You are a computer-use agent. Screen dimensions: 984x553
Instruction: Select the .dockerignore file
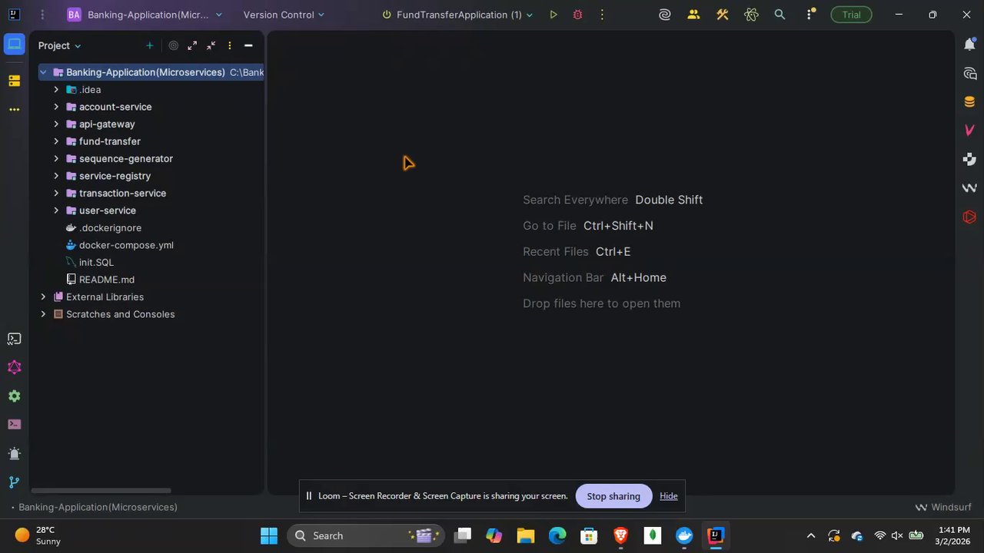click(110, 227)
